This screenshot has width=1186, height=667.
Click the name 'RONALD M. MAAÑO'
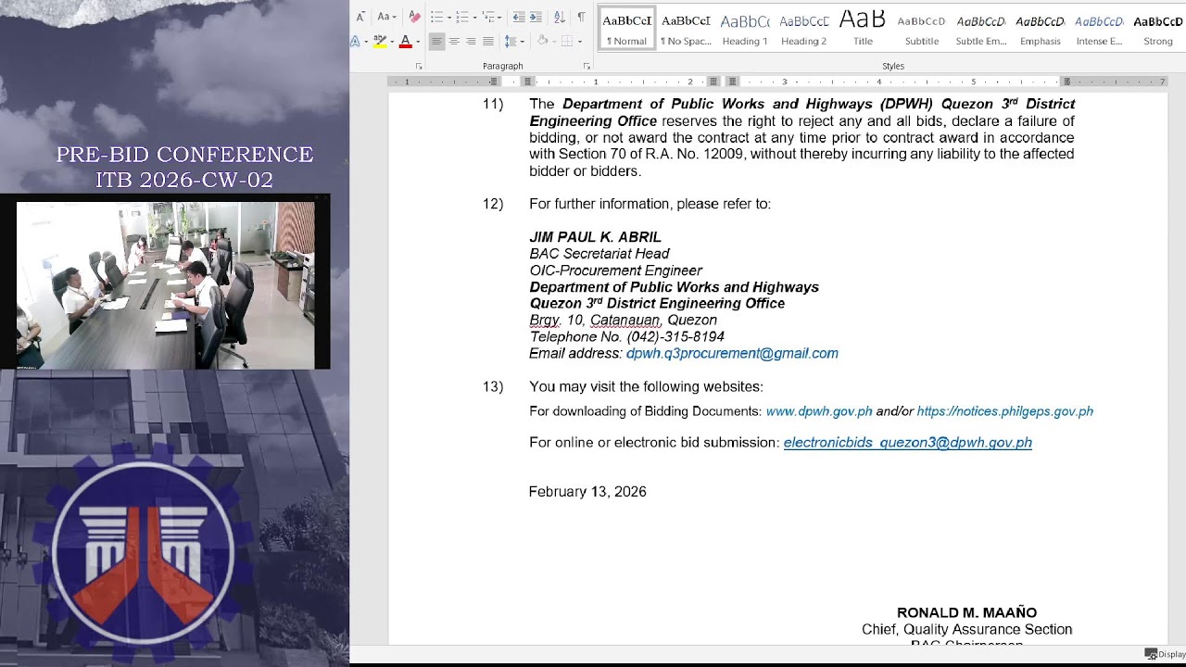[x=966, y=612]
